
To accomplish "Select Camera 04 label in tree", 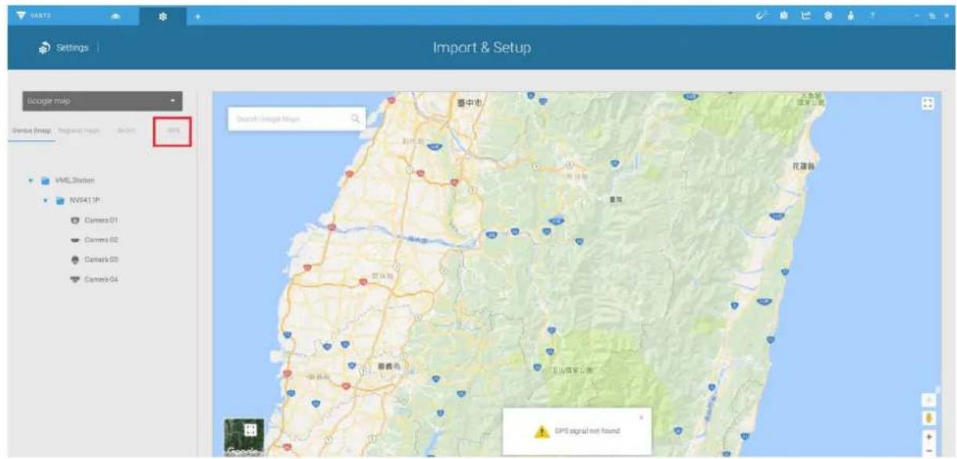I will 101,279.
